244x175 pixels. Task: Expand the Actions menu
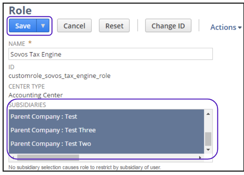point(226,27)
